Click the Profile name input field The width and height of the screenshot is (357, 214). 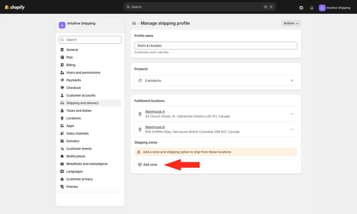(x=216, y=46)
